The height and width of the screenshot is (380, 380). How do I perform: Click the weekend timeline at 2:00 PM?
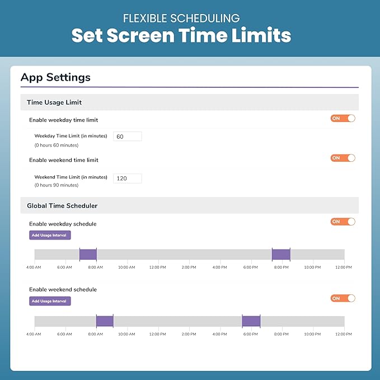189,321
